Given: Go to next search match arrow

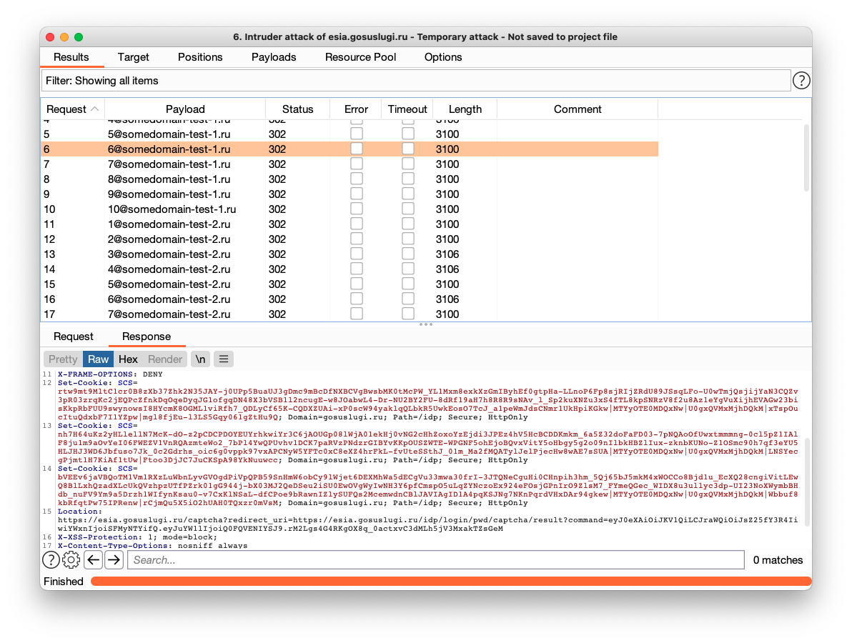Looking at the screenshot, I should pos(114,560).
